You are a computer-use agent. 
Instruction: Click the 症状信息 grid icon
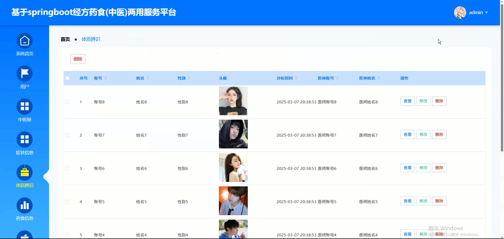click(24, 140)
